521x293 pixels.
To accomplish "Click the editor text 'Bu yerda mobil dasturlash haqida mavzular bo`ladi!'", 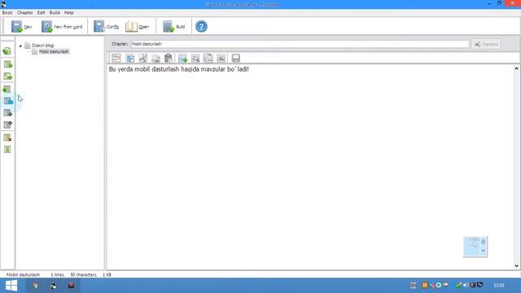I will coord(179,69).
